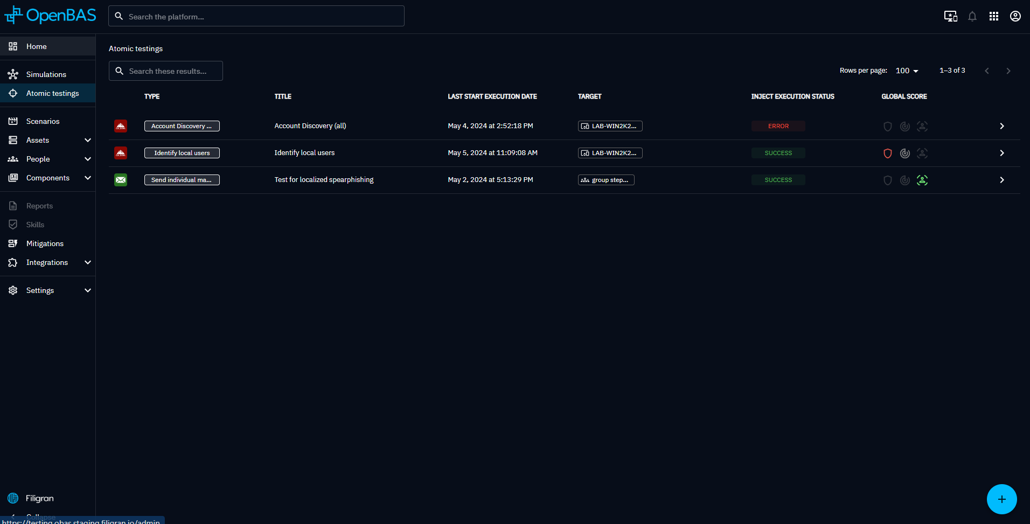
Task: Expand the Assets submenu
Action: coord(88,140)
